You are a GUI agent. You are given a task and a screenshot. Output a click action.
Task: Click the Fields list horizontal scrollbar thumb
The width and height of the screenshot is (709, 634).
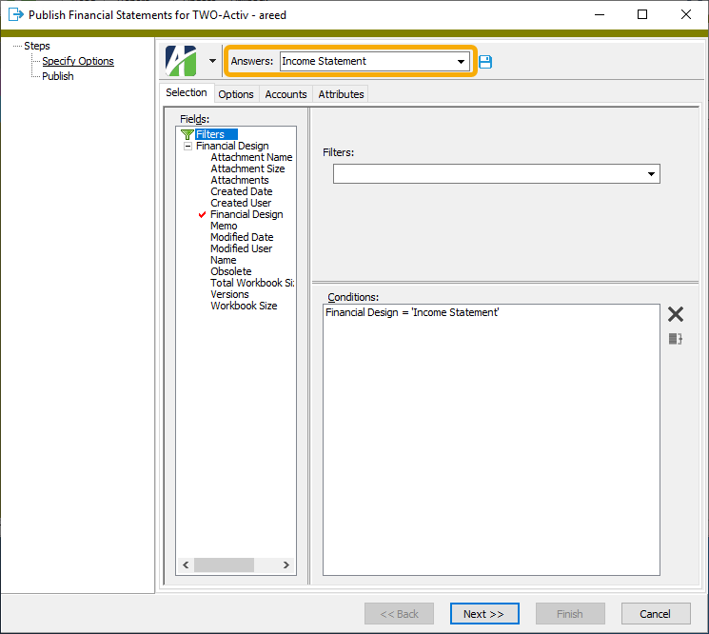[223, 565]
